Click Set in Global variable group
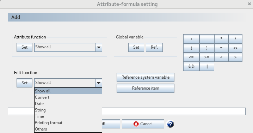Viewport: 253px width, 133px height. pyautogui.click(x=136, y=47)
